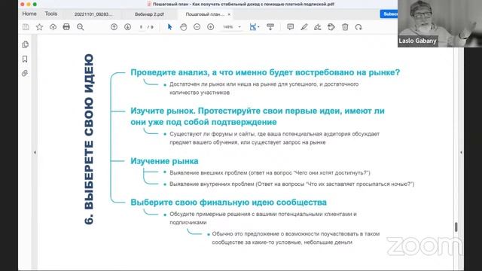This screenshot has height=271, width=482.
Task: Click bullet 'Выявление внешних проблем'
Action: point(270,172)
